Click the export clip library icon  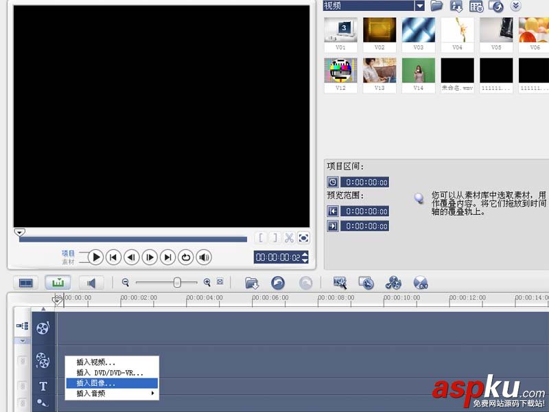(x=495, y=6)
